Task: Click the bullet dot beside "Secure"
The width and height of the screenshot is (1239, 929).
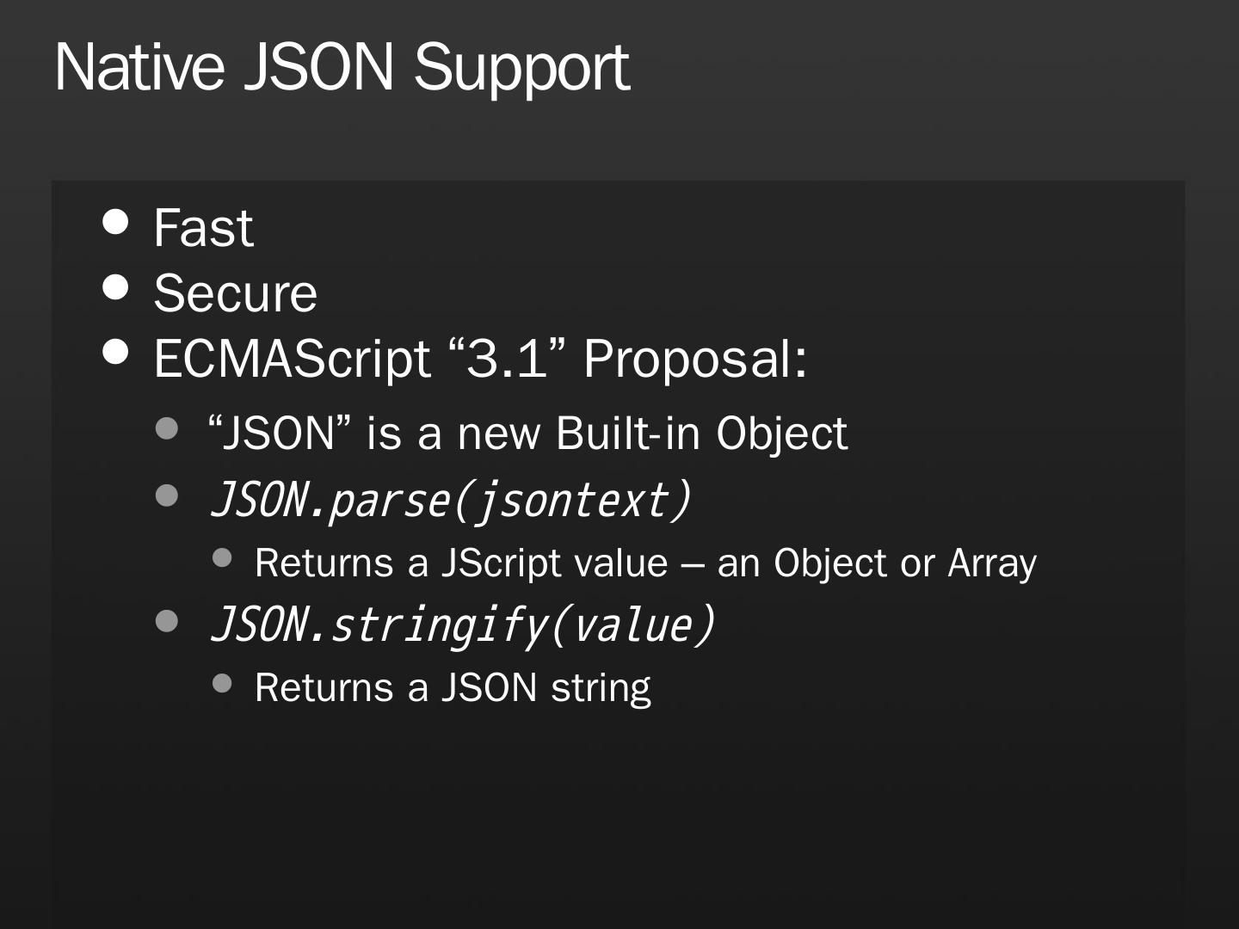Action: pos(115,286)
